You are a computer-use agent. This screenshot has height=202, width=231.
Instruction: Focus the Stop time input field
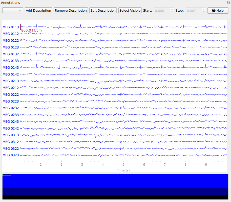[x=194, y=11]
